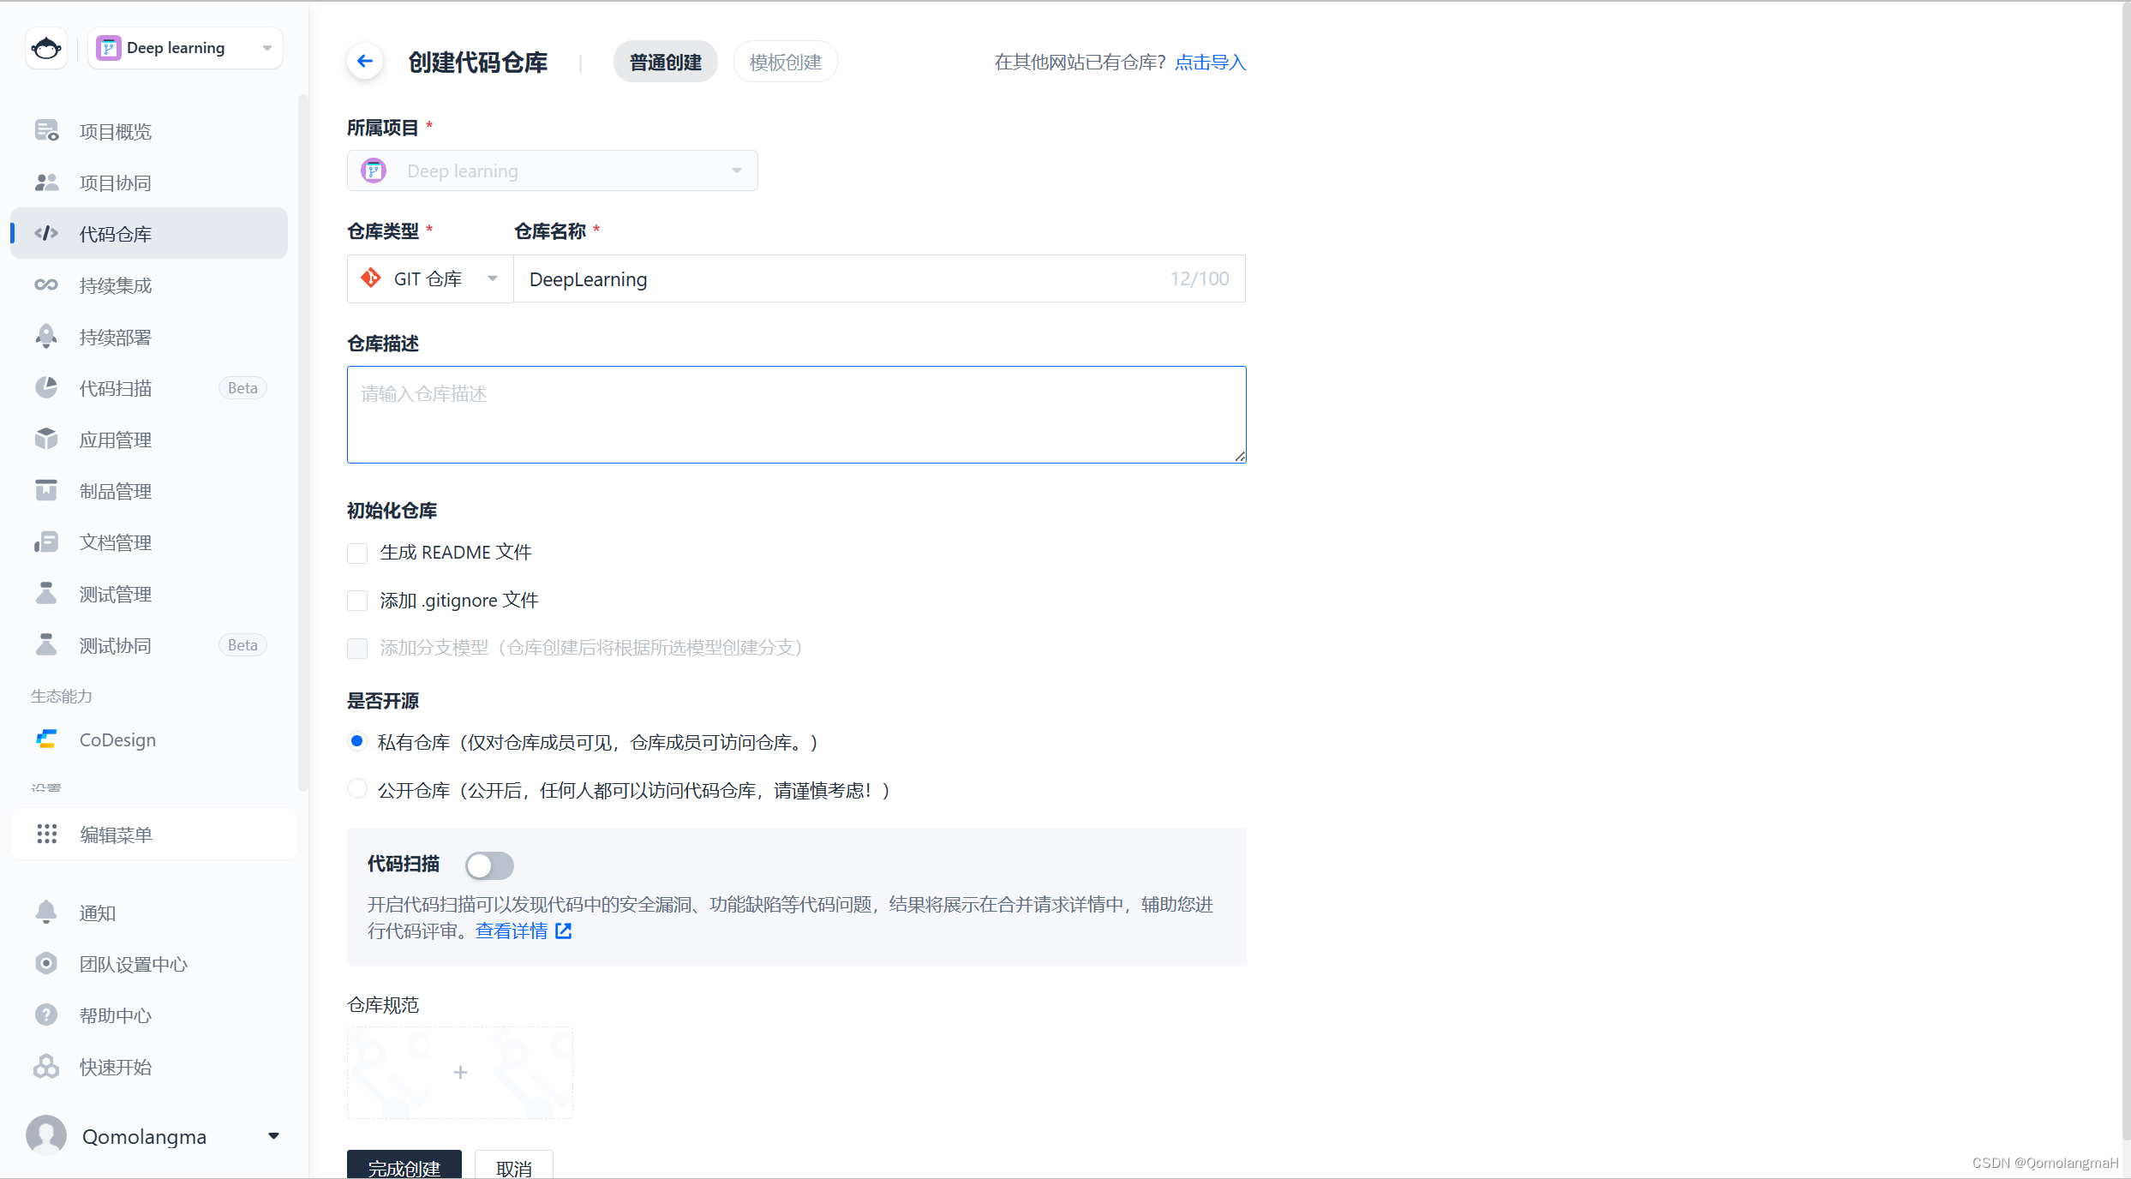Switch to the 模板创建 tab
Image resolution: width=2131 pixels, height=1179 pixels.
(x=785, y=62)
